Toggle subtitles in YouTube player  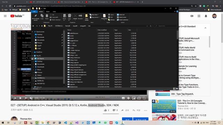(123, 98)
